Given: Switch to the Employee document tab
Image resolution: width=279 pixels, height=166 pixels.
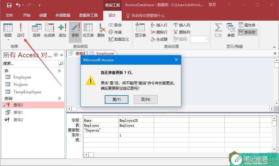Looking at the screenshot, I should tap(102, 53).
